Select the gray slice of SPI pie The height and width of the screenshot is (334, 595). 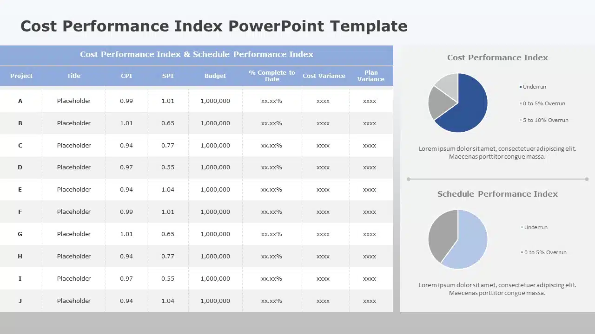pos(442,234)
